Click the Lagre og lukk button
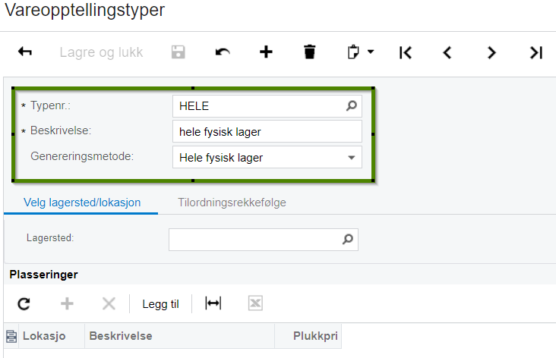The image size is (556, 358). pos(101,52)
